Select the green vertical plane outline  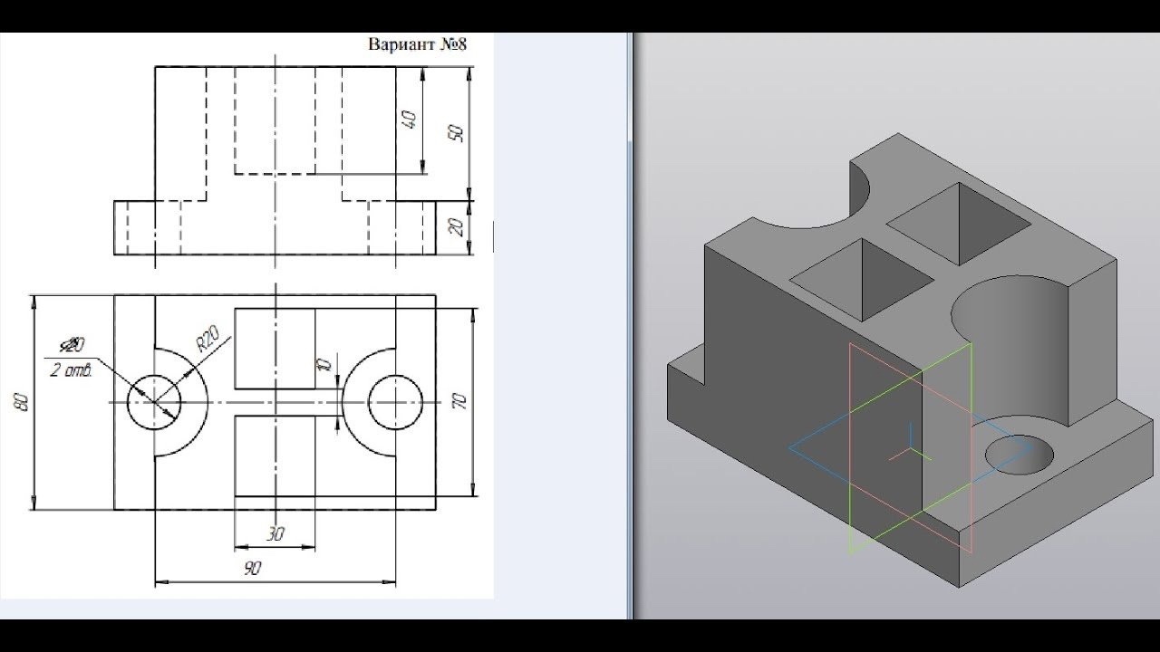click(x=910, y=447)
